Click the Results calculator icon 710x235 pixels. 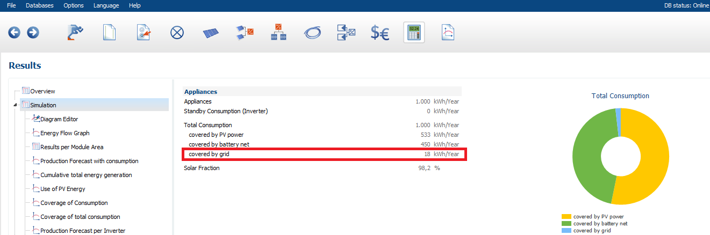pyautogui.click(x=414, y=33)
